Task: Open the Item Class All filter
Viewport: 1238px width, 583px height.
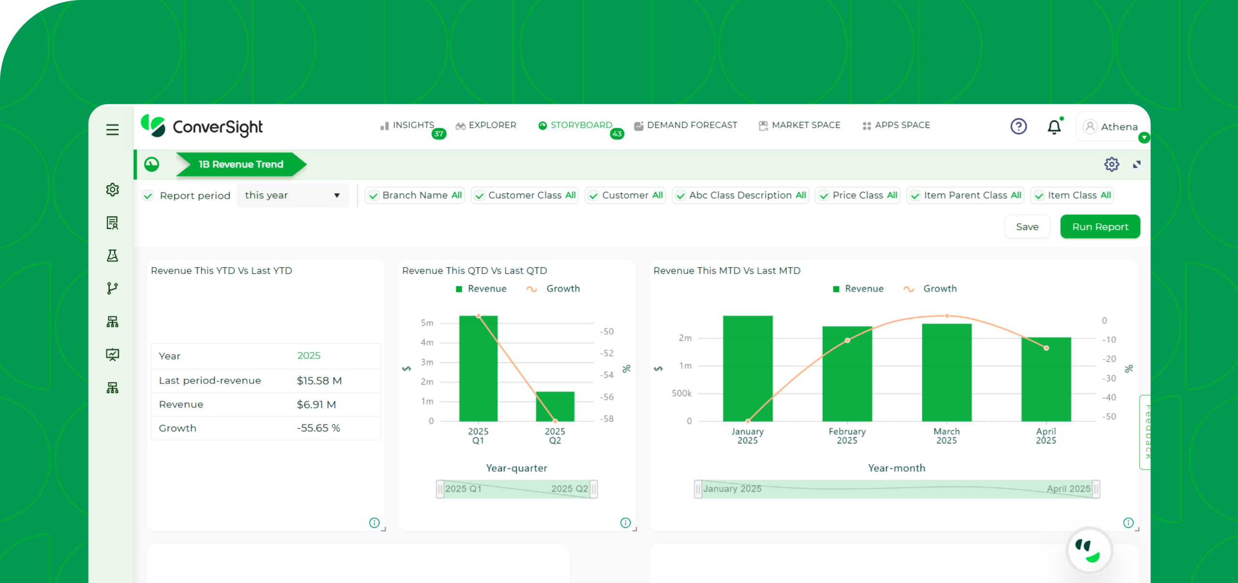Action: (1073, 195)
